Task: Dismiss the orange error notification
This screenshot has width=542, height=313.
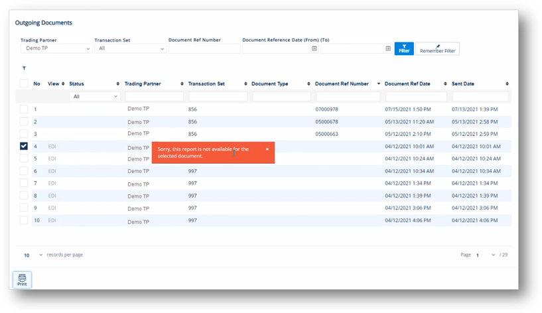Action: click(x=267, y=149)
